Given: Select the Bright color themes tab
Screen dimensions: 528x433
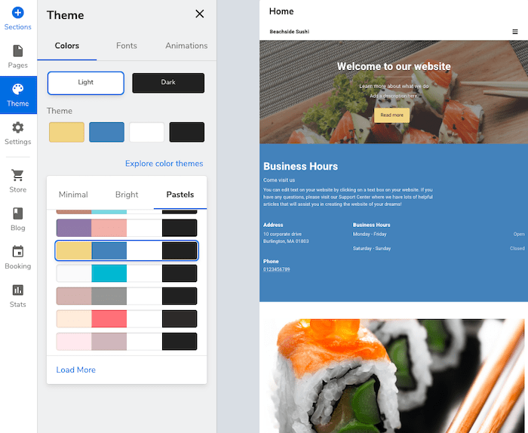Looking at the screenshot, I should pos(127,195).
